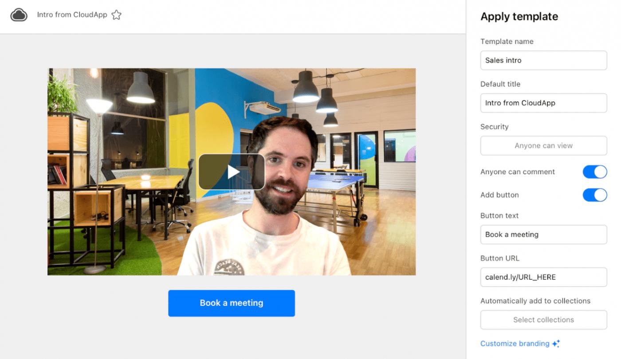Edit the Template name field
Image resolution: width=621 pixels, height=359 pixels.
click(x=543, y=60)
